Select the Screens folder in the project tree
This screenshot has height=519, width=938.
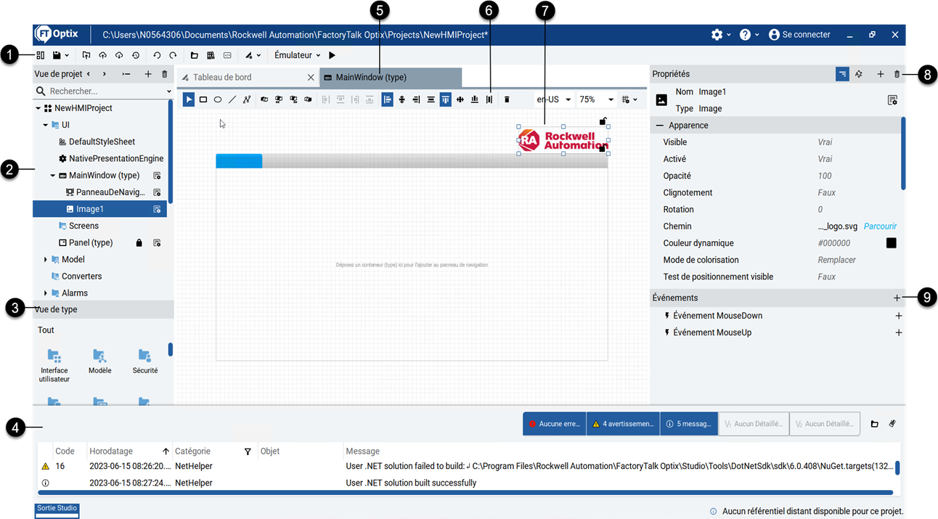(x=83, y=226)
